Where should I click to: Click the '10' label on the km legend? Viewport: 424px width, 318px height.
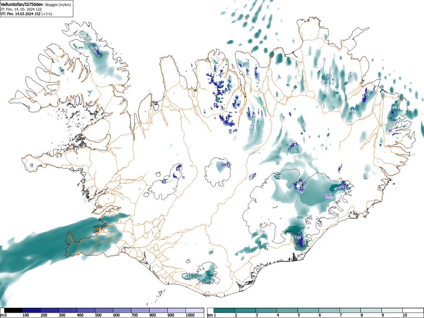(x=405, y=315)
